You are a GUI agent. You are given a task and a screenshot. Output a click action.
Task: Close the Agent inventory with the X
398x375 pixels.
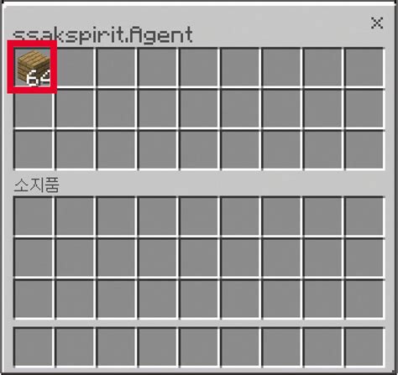click(x=377, y=23)
